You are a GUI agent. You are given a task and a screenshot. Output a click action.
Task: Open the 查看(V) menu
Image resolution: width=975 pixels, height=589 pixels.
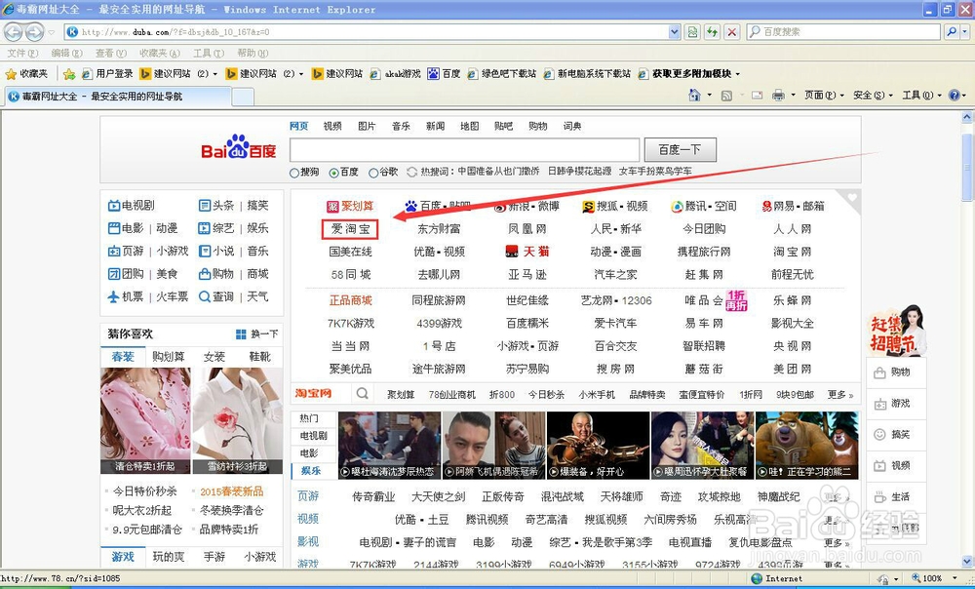(x=111, y=53)
